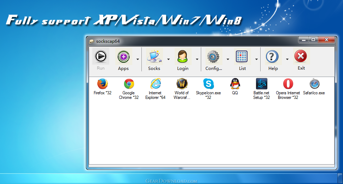Viewport: 343px width, 184px height.
Task: Click the Run play icon
Action: tap(101, 57)
